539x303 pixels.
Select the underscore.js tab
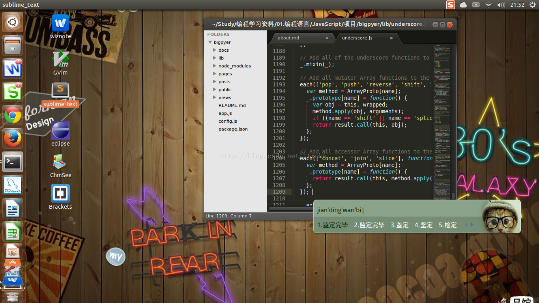(357, 38)
